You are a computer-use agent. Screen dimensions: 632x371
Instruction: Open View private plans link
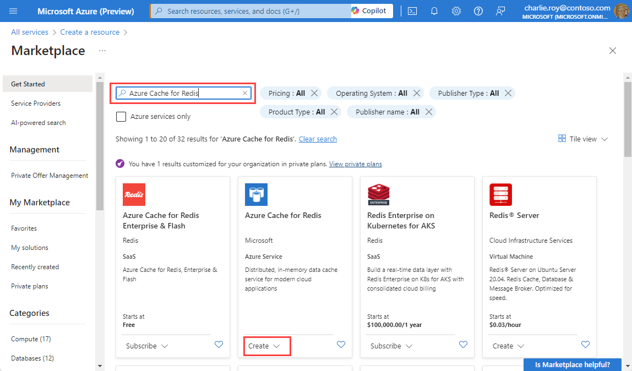point(355,163)
